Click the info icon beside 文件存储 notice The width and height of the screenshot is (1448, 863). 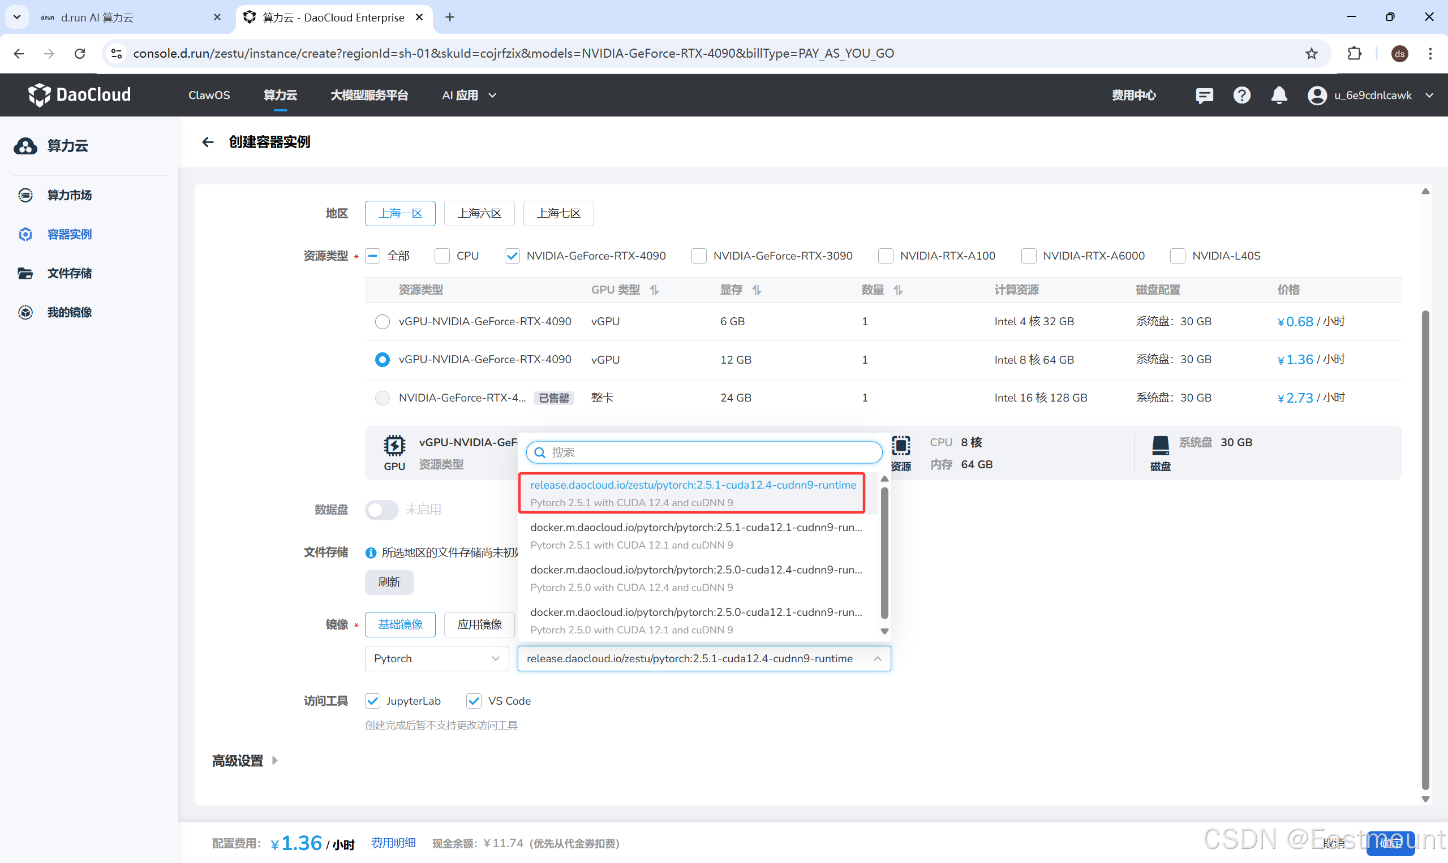click(x=371, y=553)
